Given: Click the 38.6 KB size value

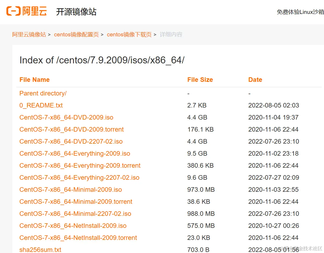Looking at the screenshot, I should [199, 202].
